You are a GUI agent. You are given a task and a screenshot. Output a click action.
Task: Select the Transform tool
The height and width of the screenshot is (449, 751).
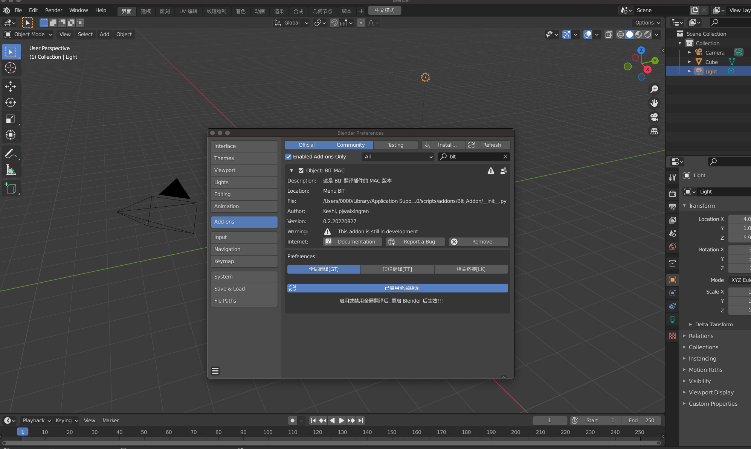[x=11, y=135]
